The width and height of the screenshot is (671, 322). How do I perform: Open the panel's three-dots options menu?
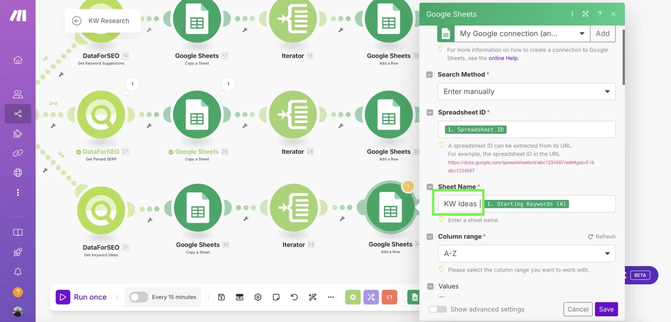tap(572, 14)
